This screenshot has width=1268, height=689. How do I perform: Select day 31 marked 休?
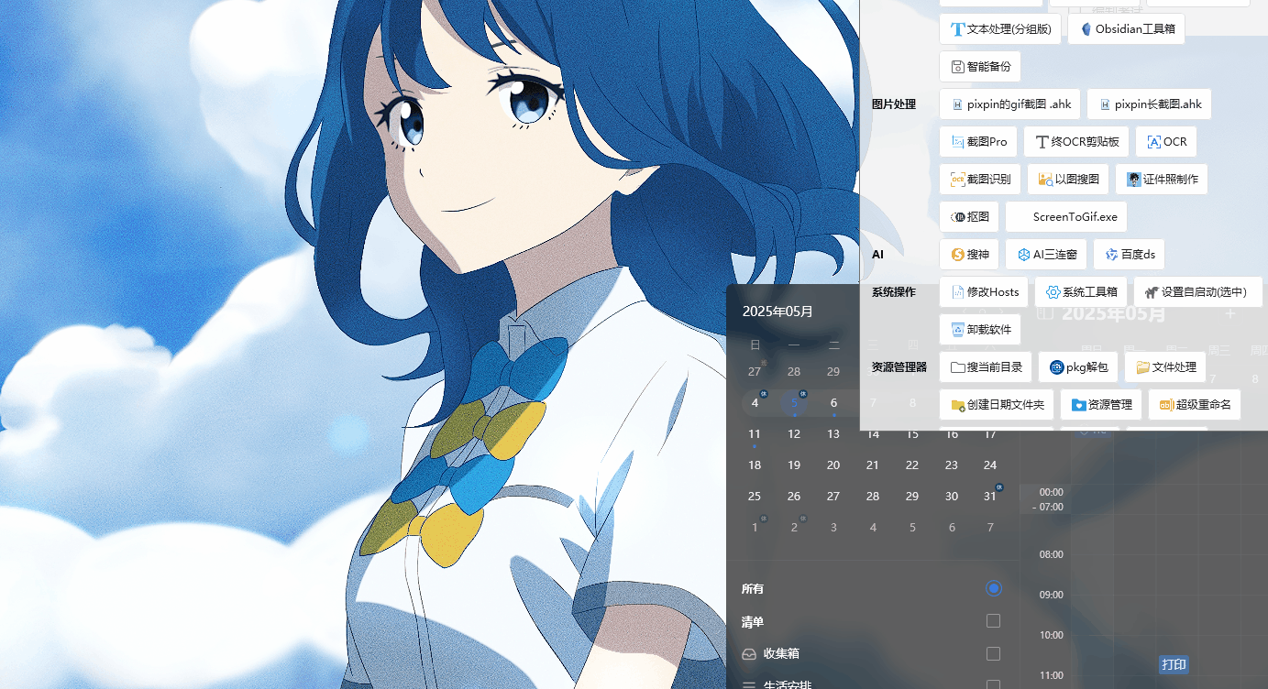(990, 497)
